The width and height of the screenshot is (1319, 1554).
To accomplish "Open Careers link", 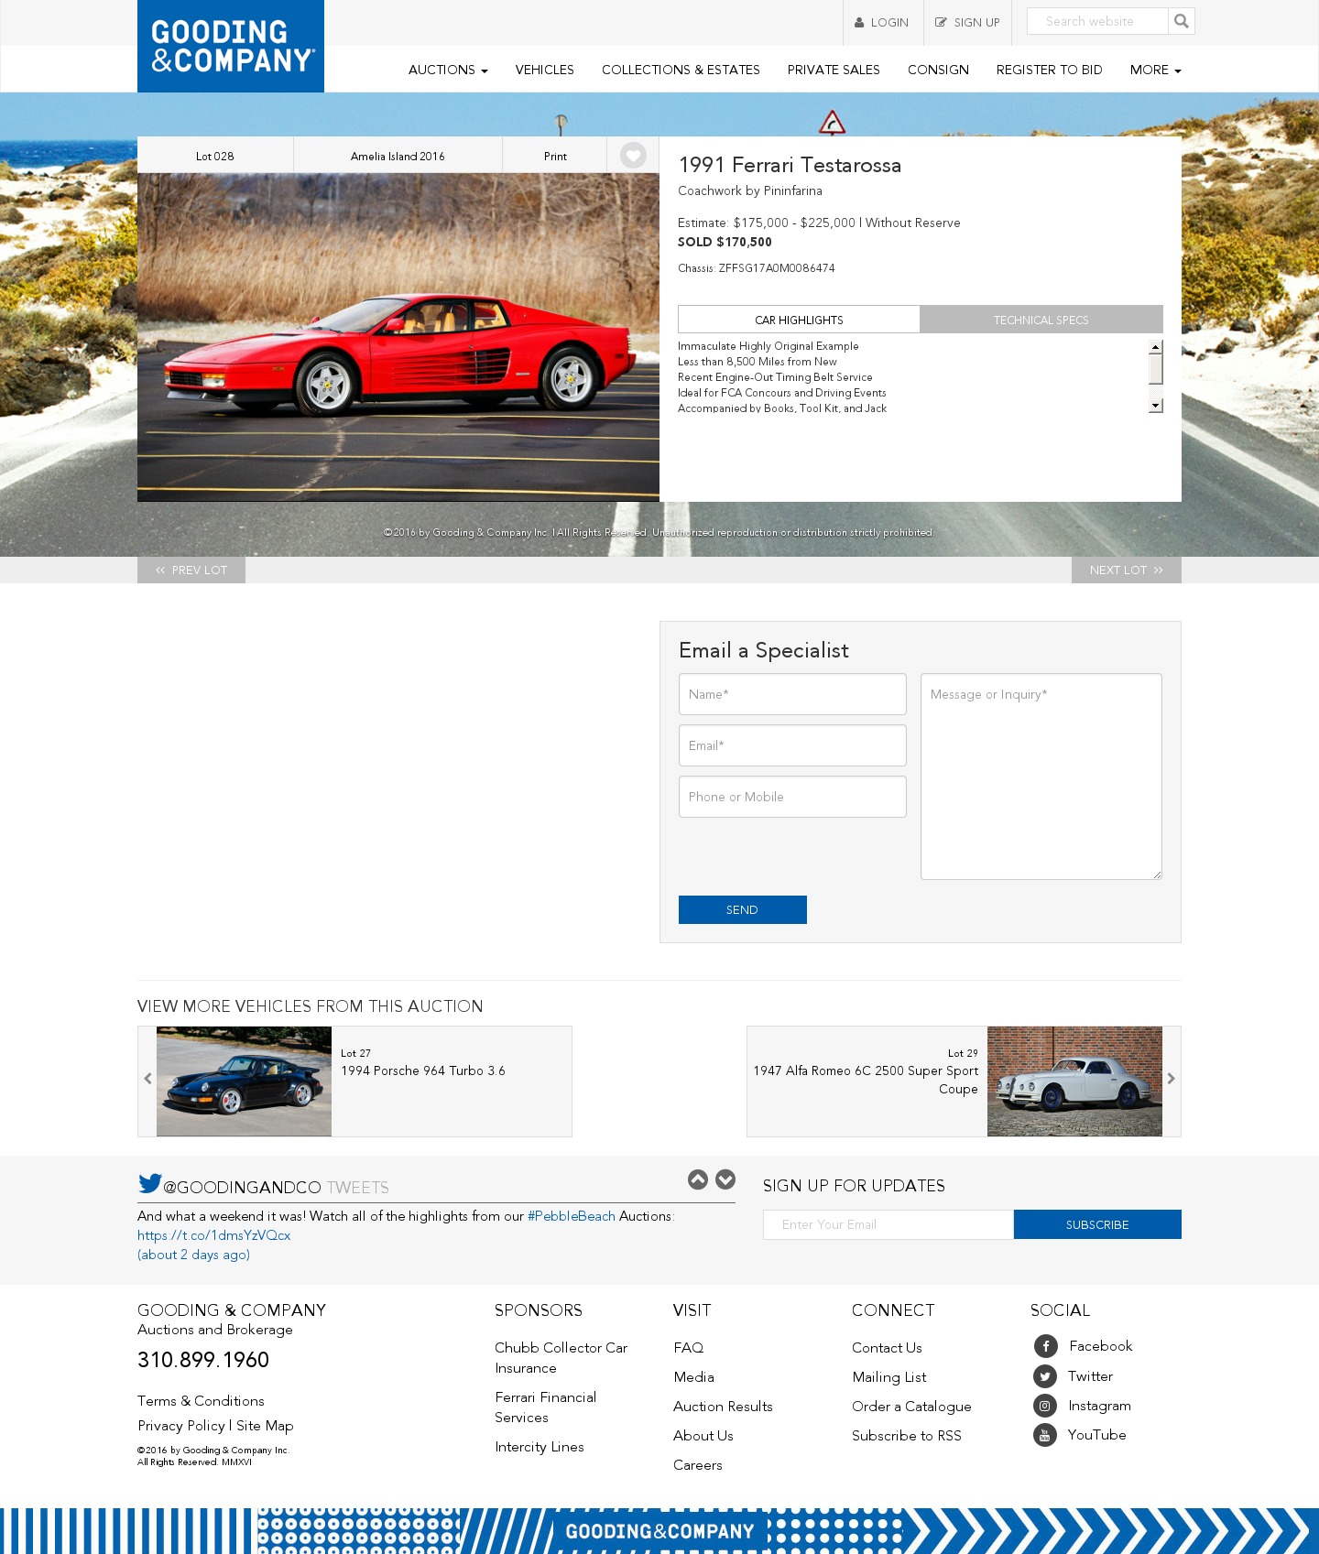I will 698,1465.
